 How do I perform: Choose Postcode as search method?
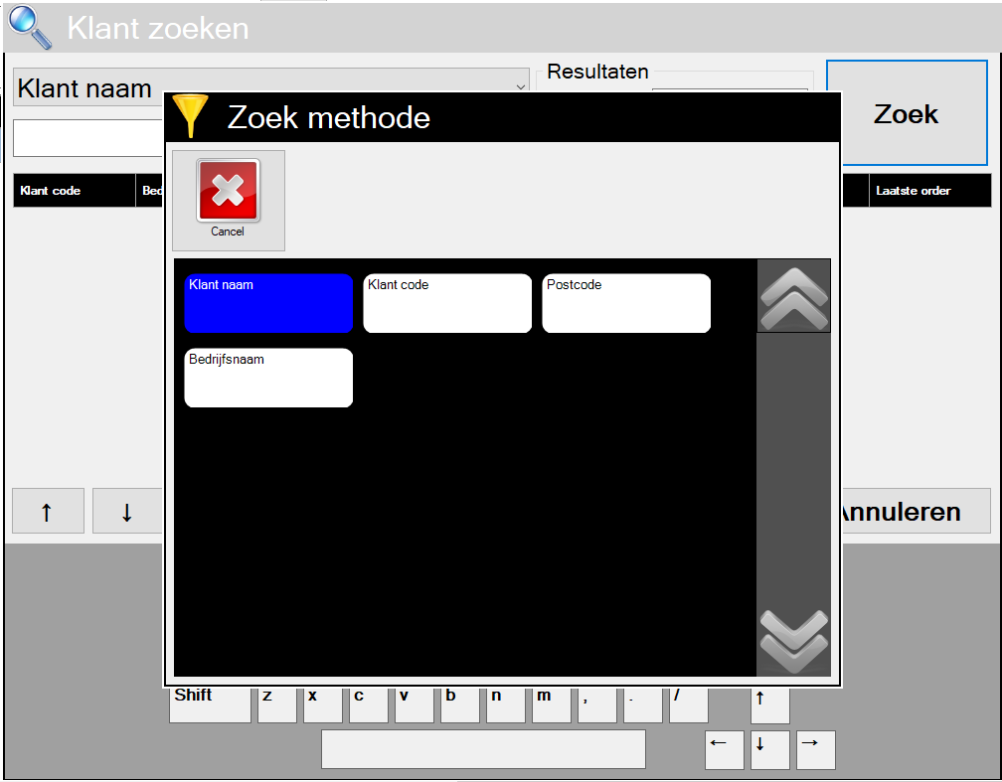tap(626, 303)
